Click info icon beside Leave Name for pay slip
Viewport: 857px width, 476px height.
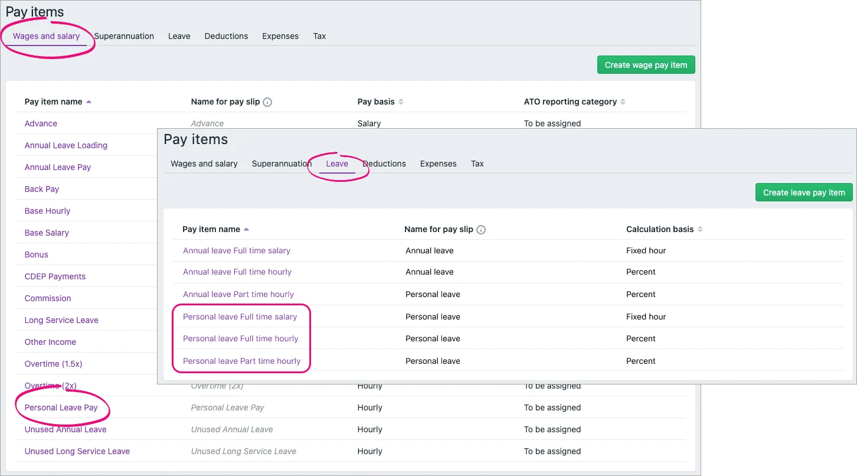click(x=481, y=230)
